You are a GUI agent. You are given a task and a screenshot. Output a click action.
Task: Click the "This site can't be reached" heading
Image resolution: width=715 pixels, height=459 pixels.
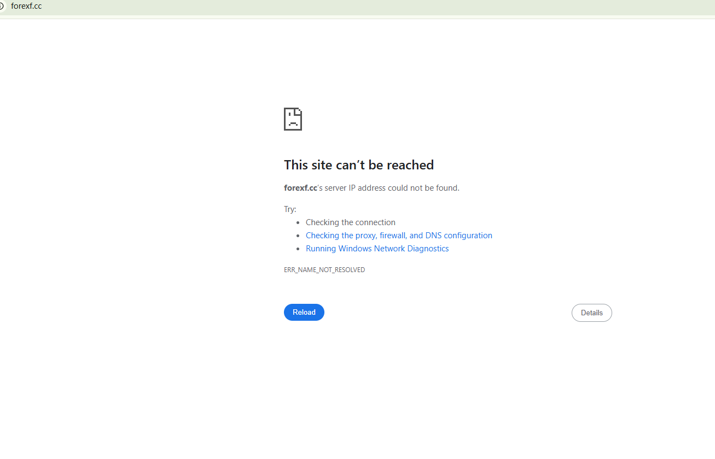(359, 165)
